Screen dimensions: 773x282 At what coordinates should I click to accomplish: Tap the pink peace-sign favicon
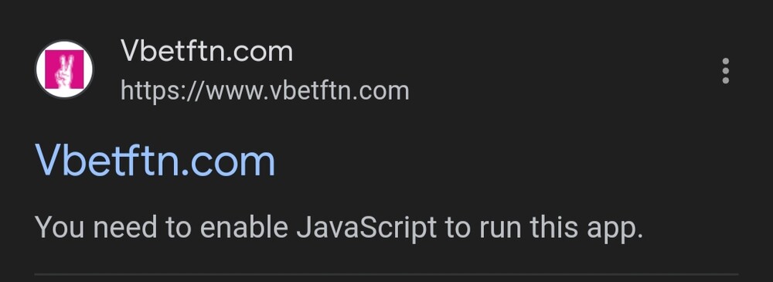coord(64,70)
